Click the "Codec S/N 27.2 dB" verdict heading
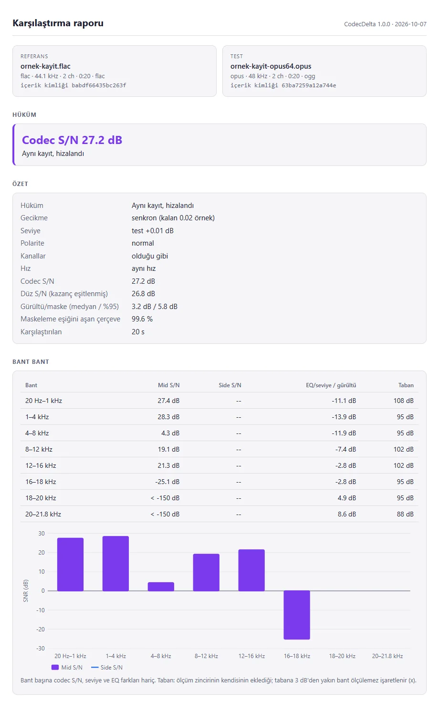This screenshot has width=439, height=701. click(72, 140)
